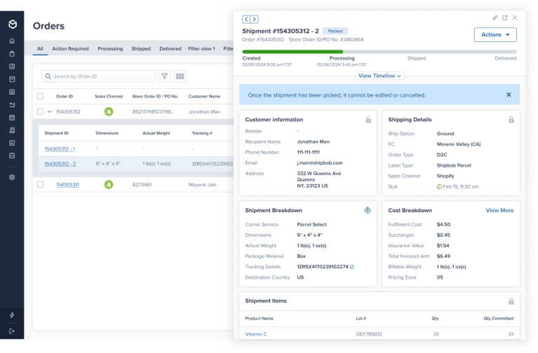
Task: Expand the View Timeline section
Action: click(x=379, y=76)
